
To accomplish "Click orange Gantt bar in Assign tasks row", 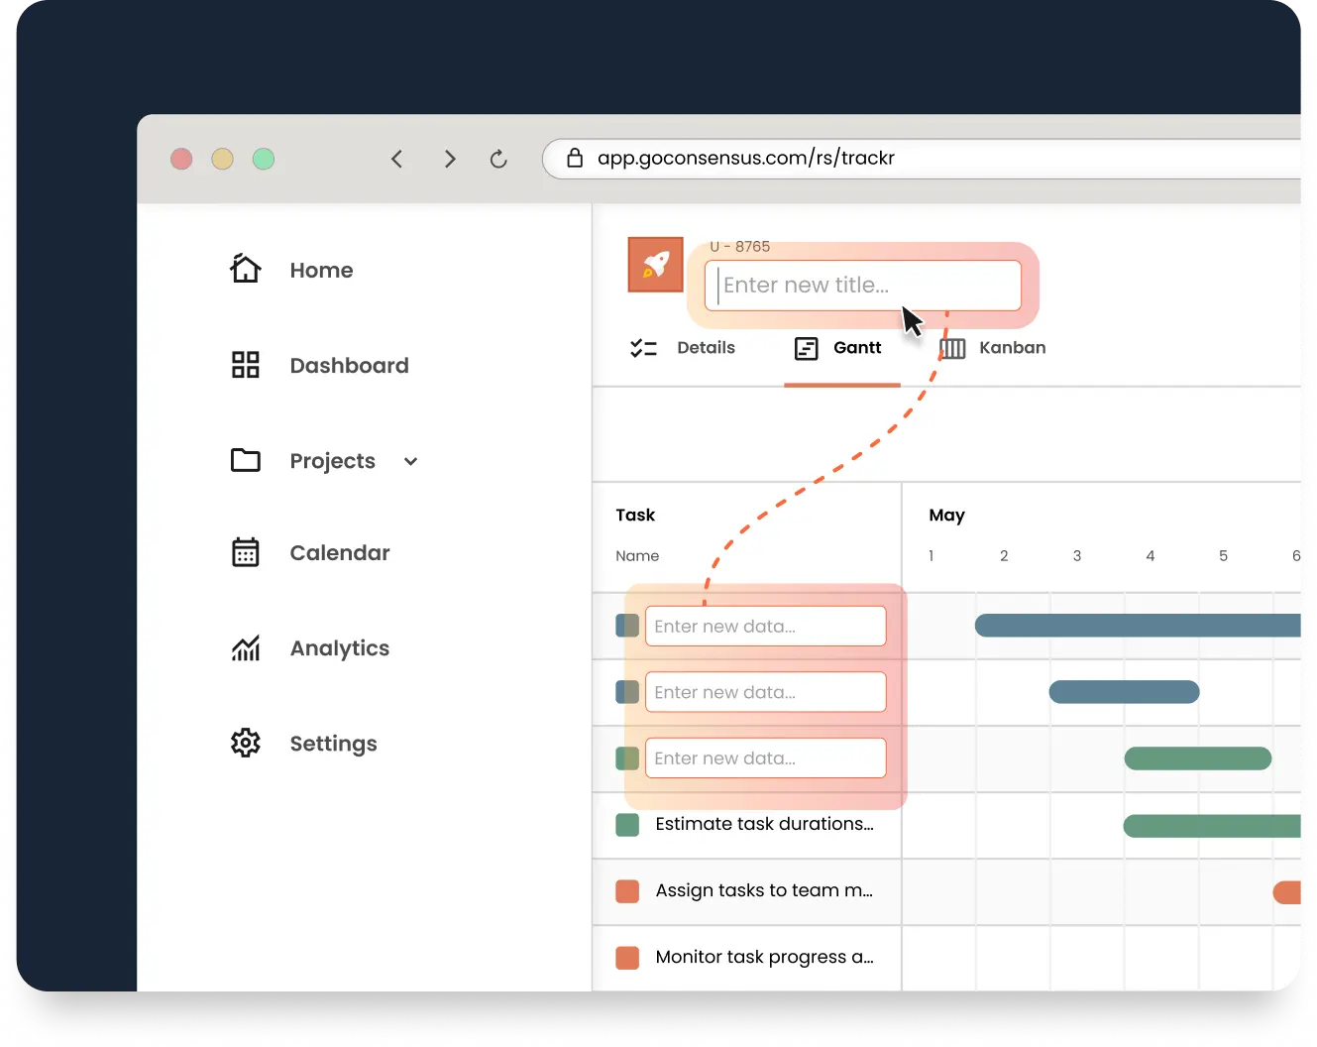I will click(1287, 892).
